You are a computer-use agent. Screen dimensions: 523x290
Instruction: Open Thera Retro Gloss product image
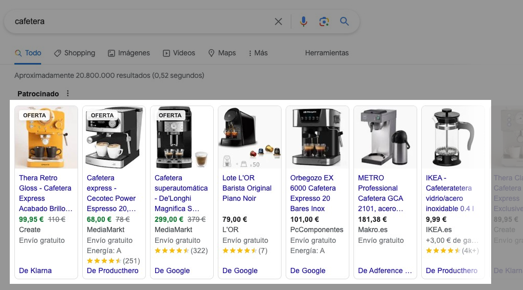point(46,137)
